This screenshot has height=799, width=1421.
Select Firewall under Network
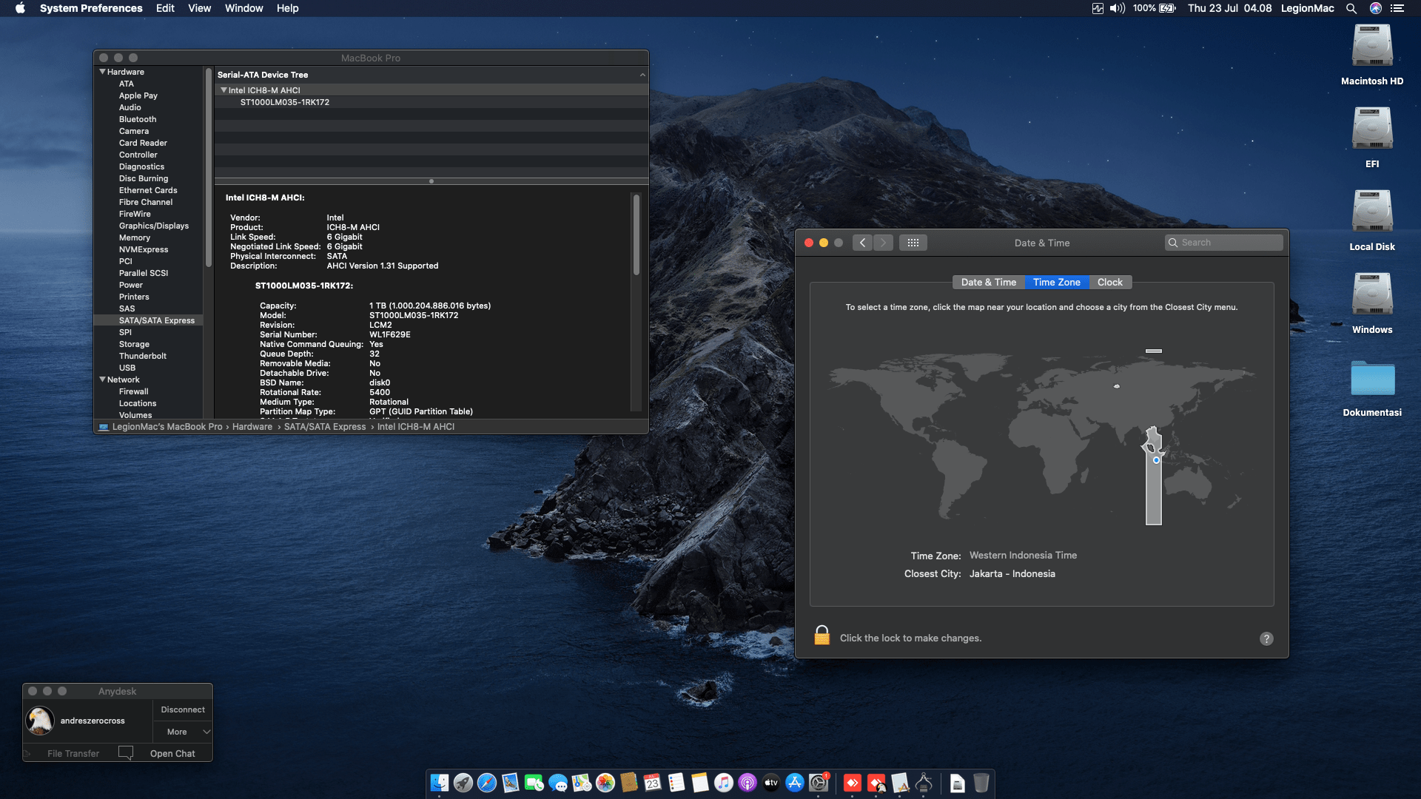pyautogui.click(x=133, y=391)
